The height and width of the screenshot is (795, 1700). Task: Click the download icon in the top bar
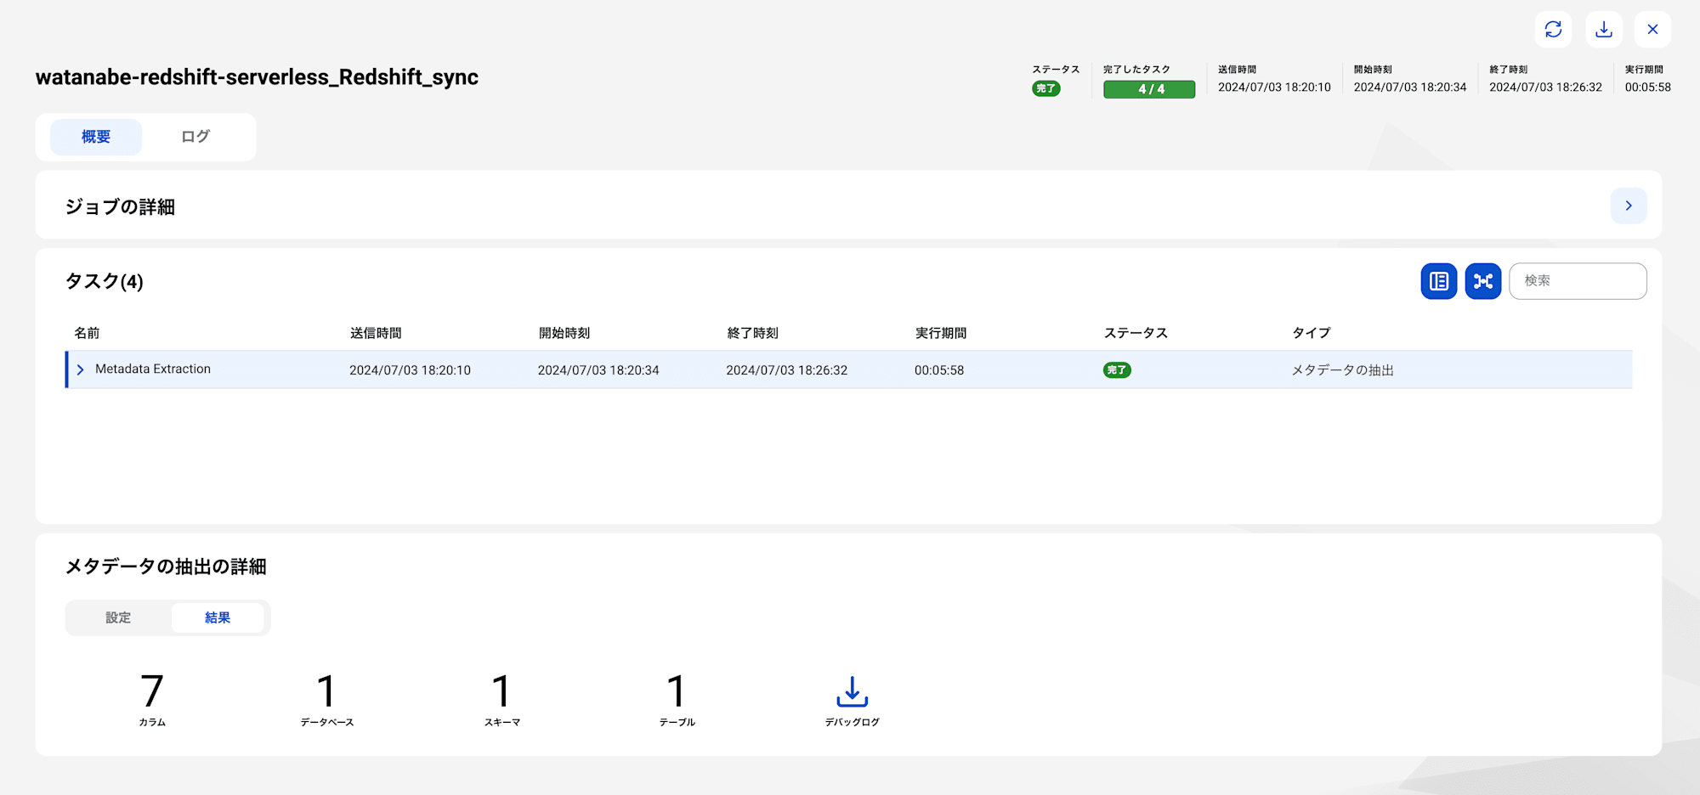pyautogui.click(x=1603, y=30)
